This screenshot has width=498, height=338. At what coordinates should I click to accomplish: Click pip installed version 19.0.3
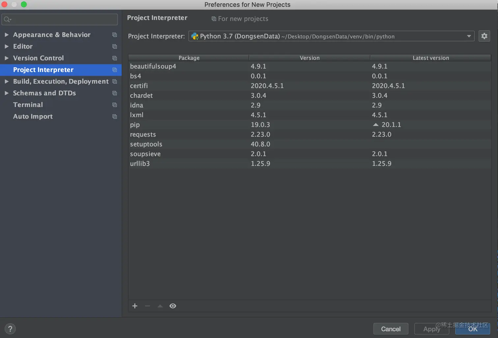click(260, 125)
